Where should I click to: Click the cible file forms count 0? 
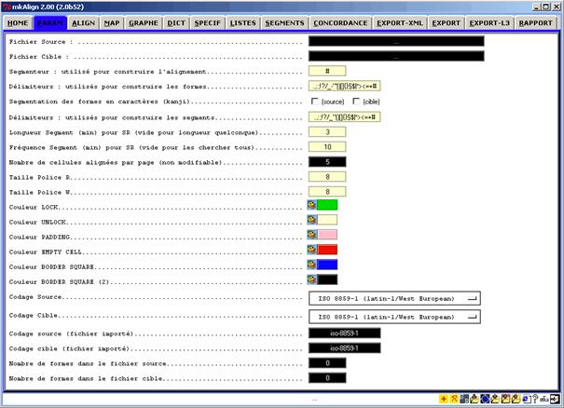pyautogui.click(x=327, y=378)
